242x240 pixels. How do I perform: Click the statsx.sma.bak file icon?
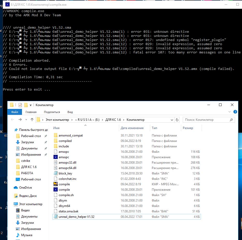[x=56, y=211]
